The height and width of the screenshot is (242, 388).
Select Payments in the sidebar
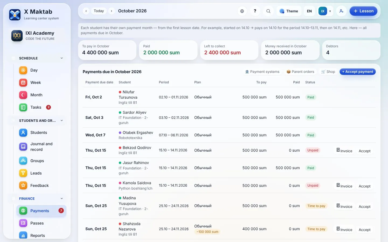pos(41,211)
